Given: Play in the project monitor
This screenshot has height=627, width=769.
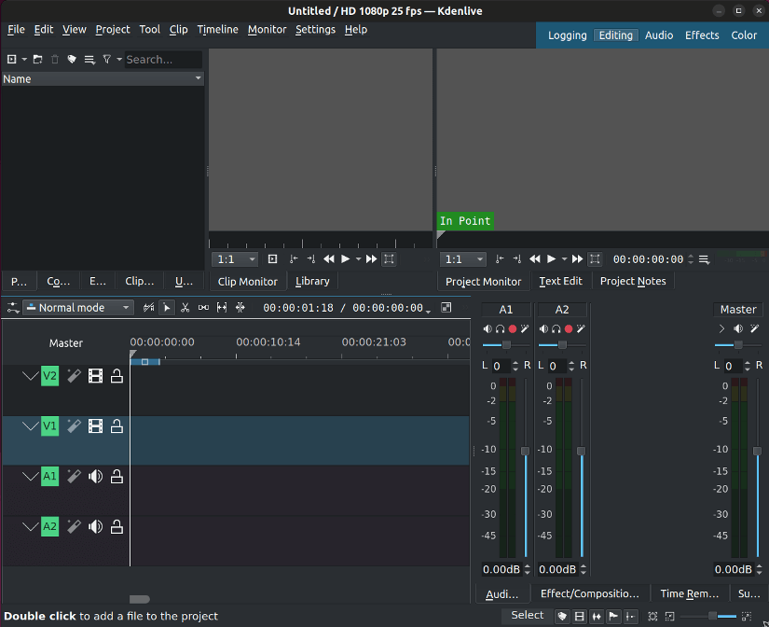Looking at the screenshot, I should click(x=551, y=259).
